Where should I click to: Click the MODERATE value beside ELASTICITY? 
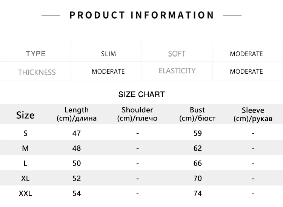point(246,71)
